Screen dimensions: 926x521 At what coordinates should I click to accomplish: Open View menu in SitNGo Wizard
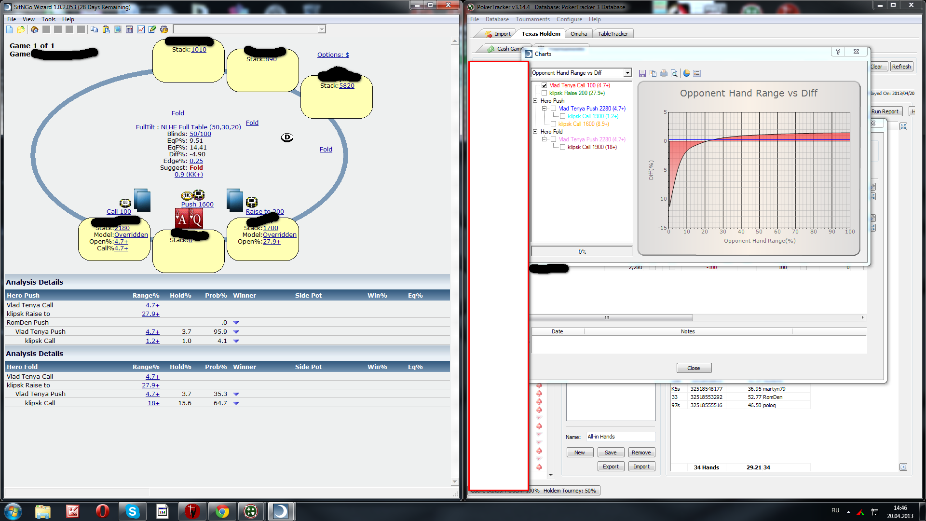tap(28, 19)
